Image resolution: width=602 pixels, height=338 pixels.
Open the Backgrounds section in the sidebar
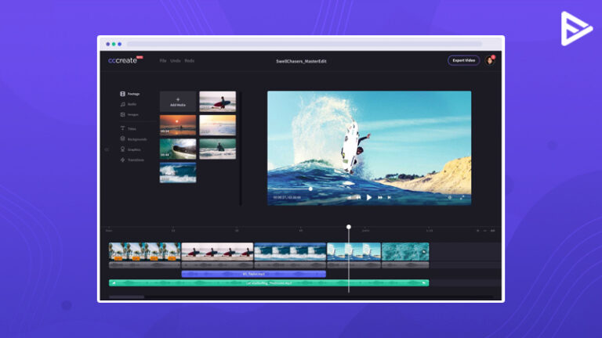tap(133, 139)
